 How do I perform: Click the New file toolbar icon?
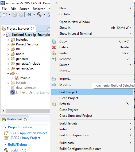point(5,14)
